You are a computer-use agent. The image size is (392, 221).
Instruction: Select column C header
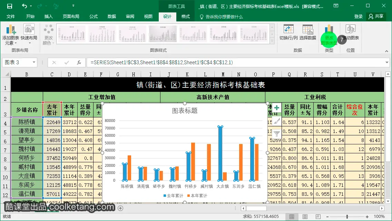(52, 74)
